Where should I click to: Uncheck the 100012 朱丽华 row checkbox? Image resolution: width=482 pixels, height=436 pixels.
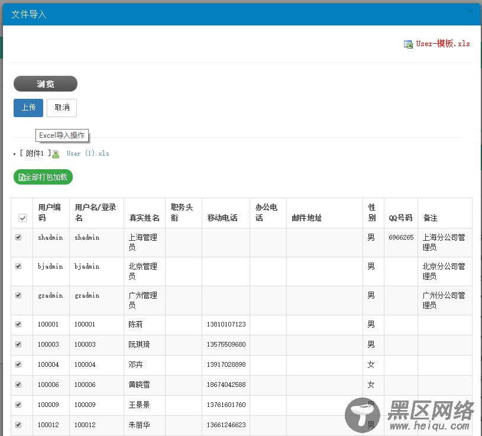tap(18, 425)
